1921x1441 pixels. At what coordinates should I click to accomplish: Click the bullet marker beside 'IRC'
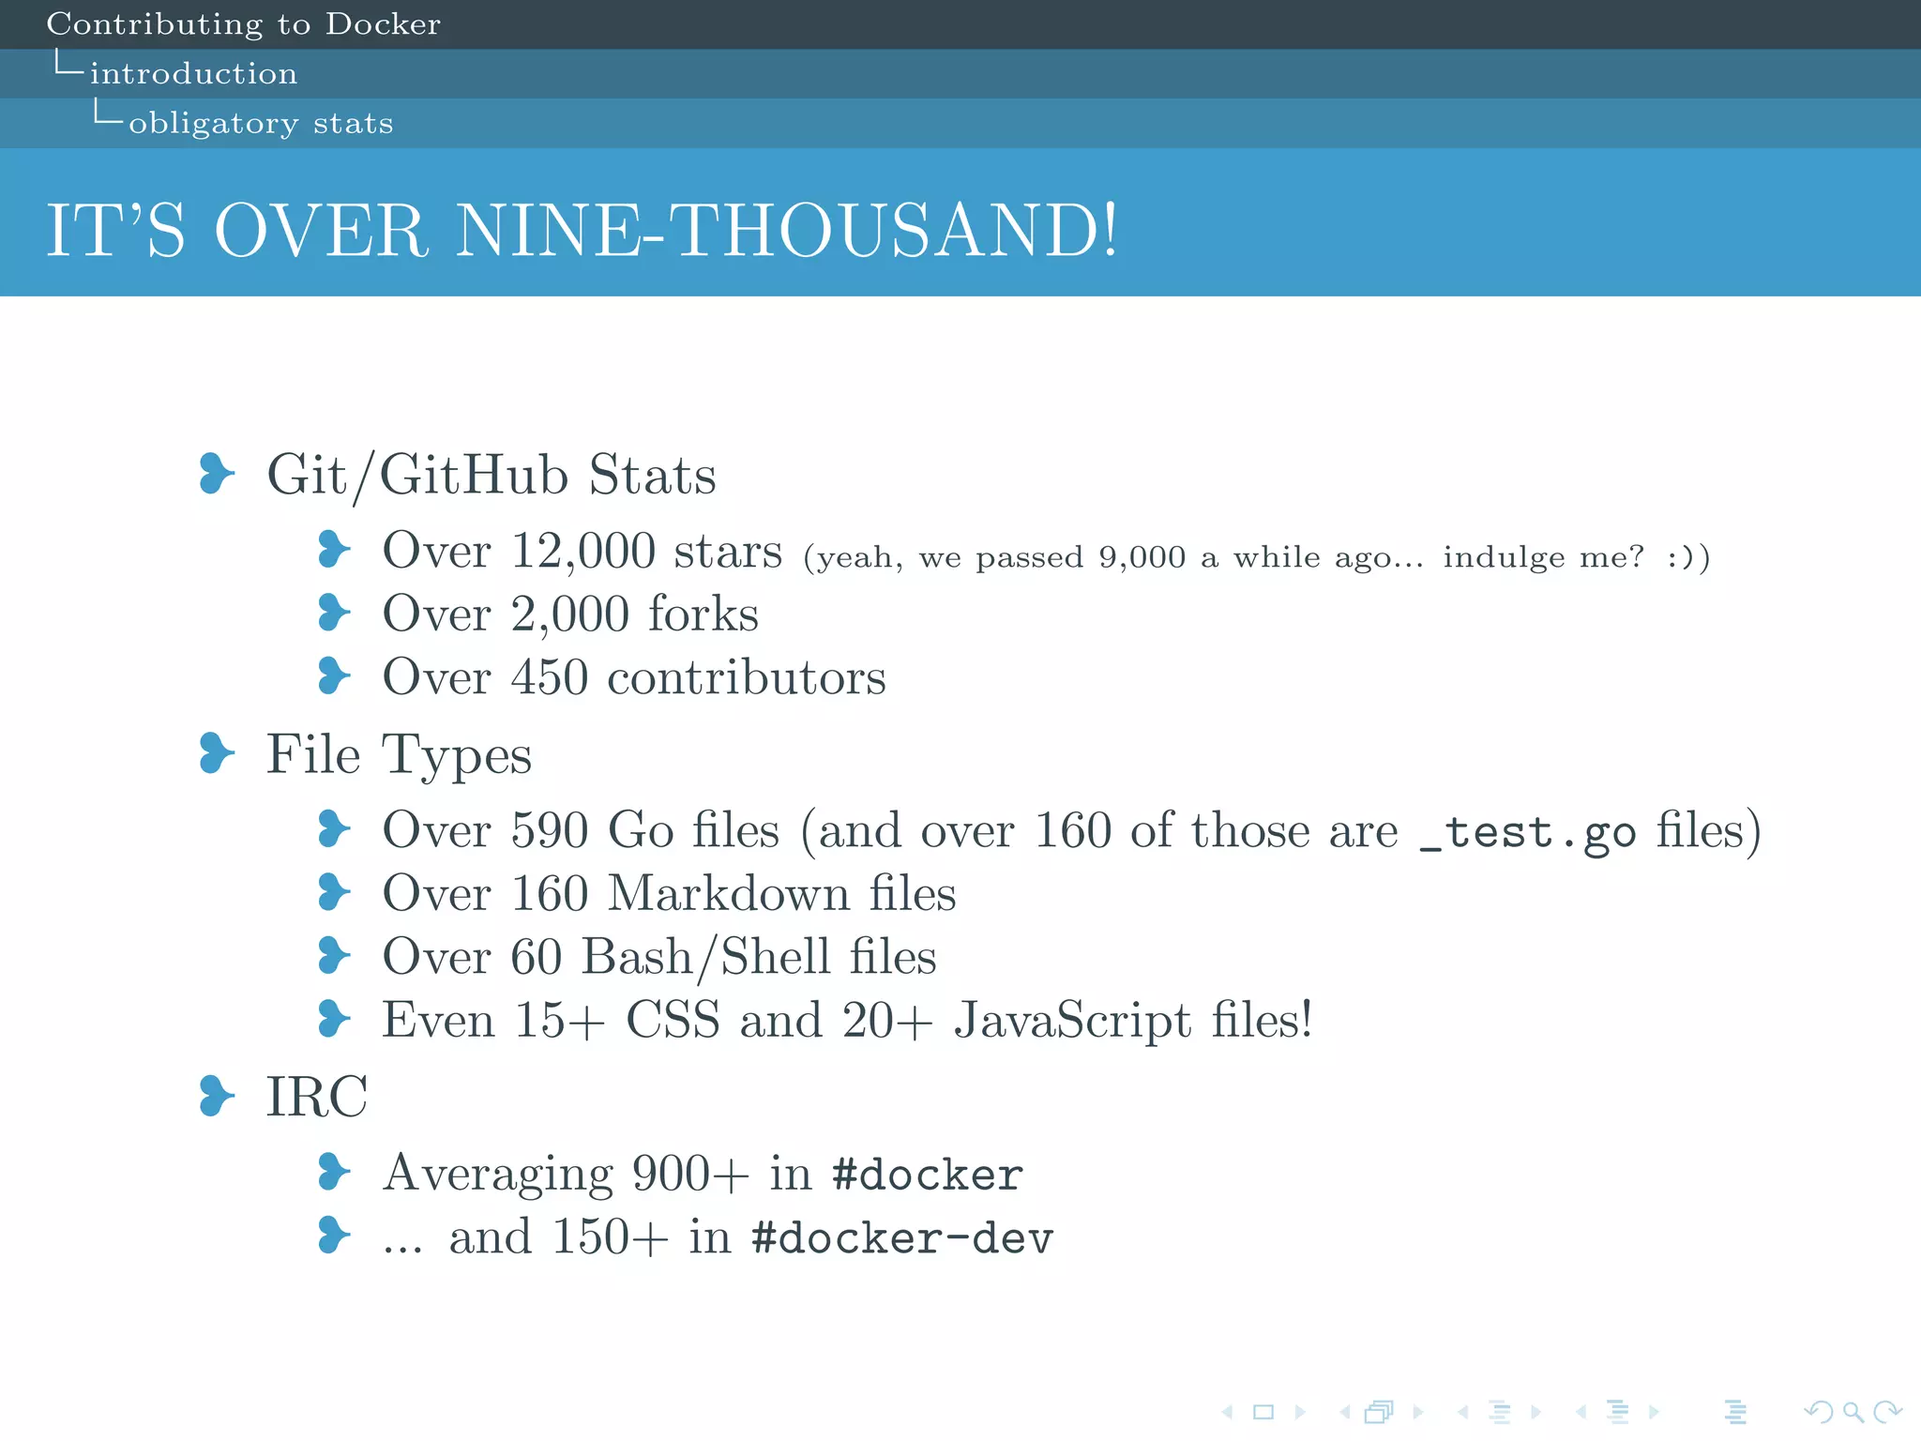tap(217, 1096)
